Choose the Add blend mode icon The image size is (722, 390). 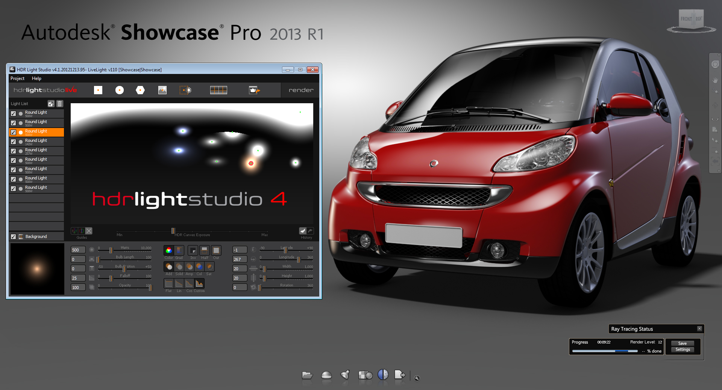tap(169, 267)
